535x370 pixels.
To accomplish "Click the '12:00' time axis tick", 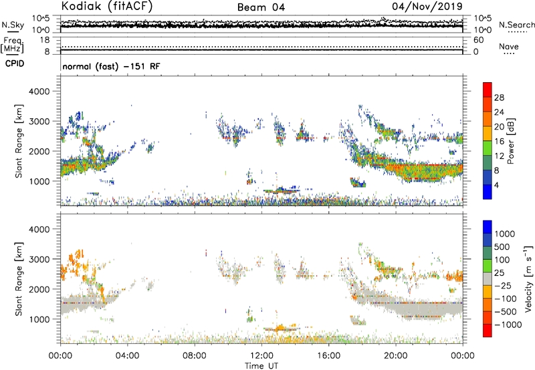I will pos(261,356).
